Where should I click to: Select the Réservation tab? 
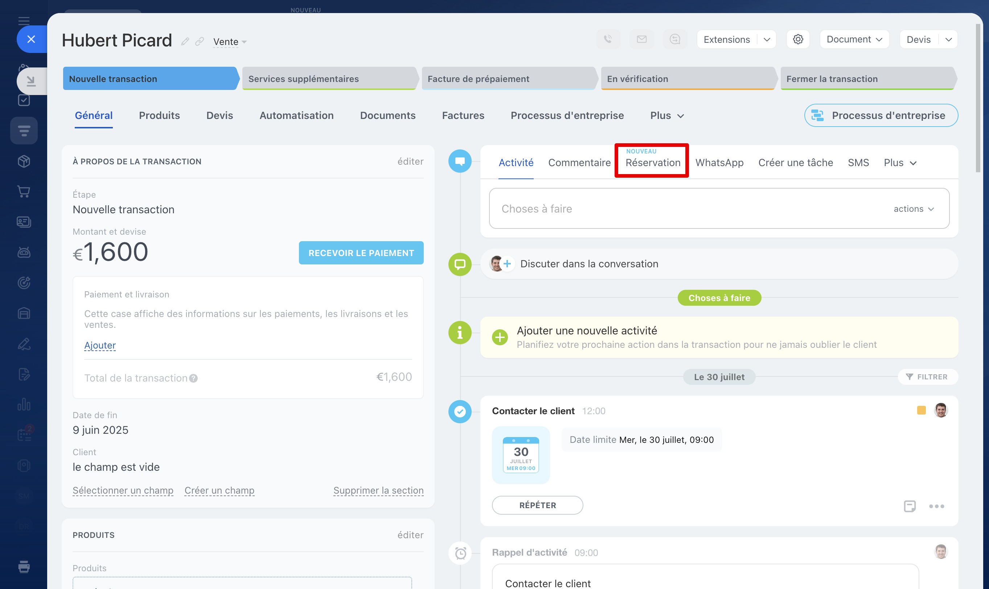pyautogui.click(x=653, y=163)
